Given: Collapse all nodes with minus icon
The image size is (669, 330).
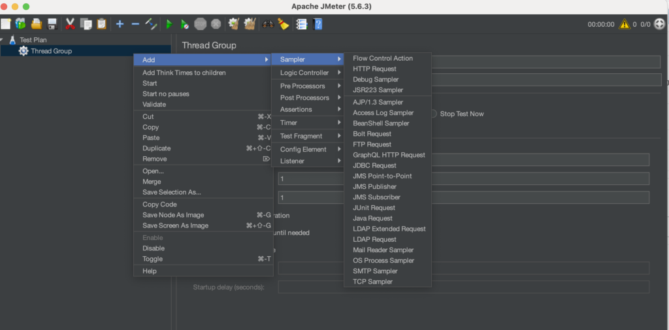Looking at the screenshot, I should click(135, 24).
